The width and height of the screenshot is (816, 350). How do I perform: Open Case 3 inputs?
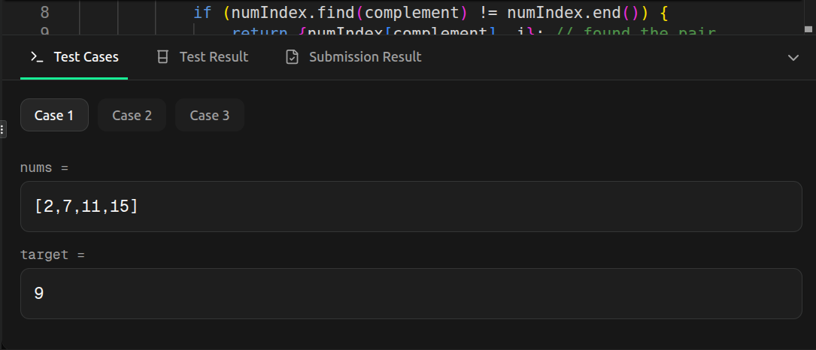tap(210, 115)
